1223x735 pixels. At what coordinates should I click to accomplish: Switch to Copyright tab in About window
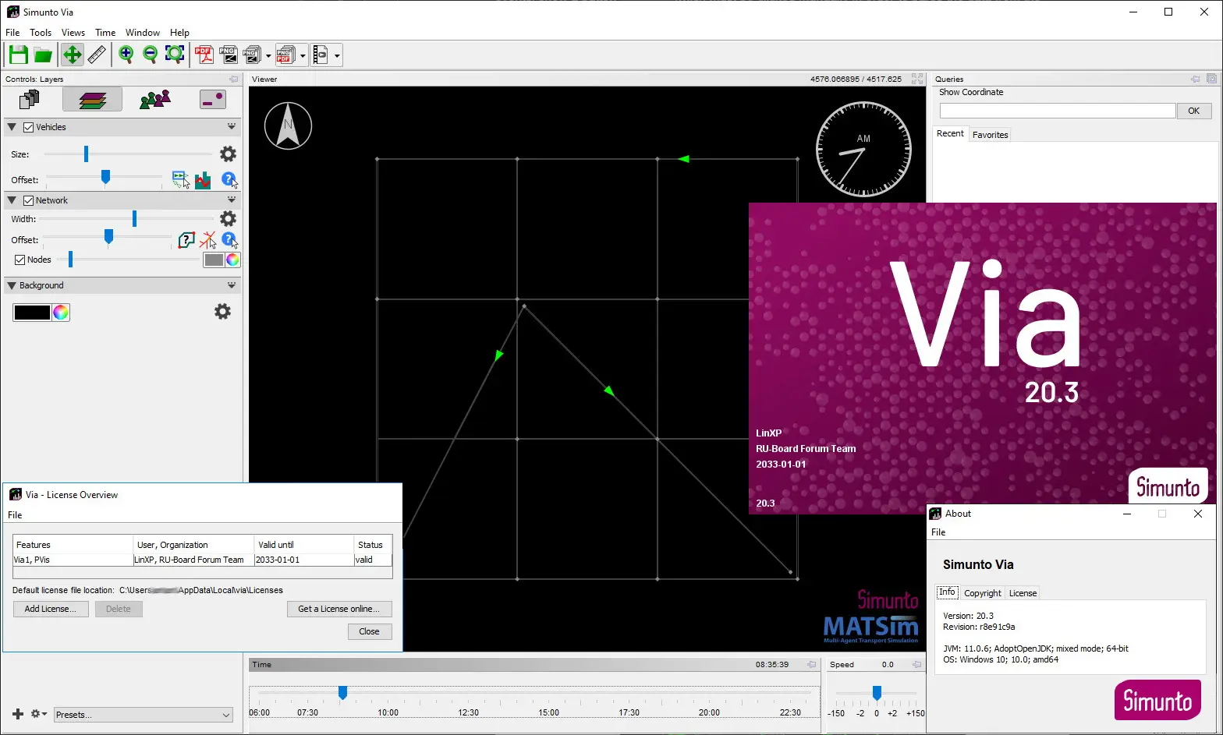click(982, 593)
